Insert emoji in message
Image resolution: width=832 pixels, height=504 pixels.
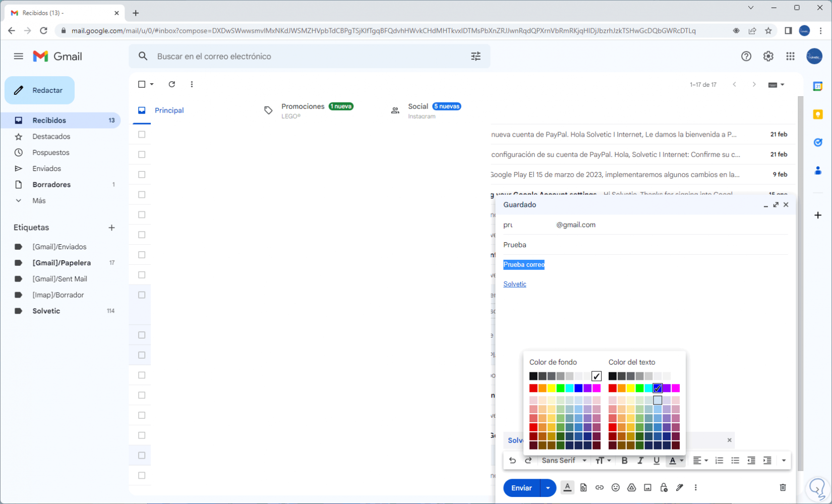(x=616, y=487)
